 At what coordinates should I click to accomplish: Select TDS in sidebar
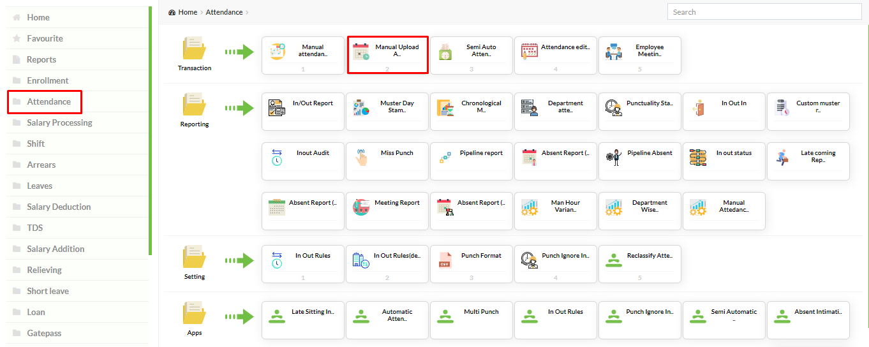pyautogui.click(x=77, y=228)
